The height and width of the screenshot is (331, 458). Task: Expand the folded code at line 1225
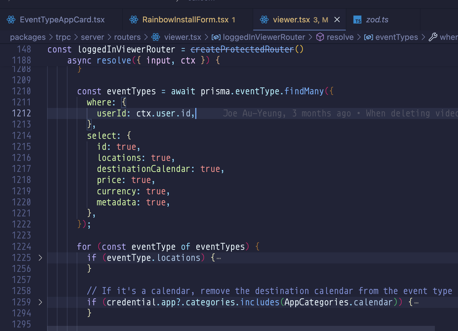[40, 258]
